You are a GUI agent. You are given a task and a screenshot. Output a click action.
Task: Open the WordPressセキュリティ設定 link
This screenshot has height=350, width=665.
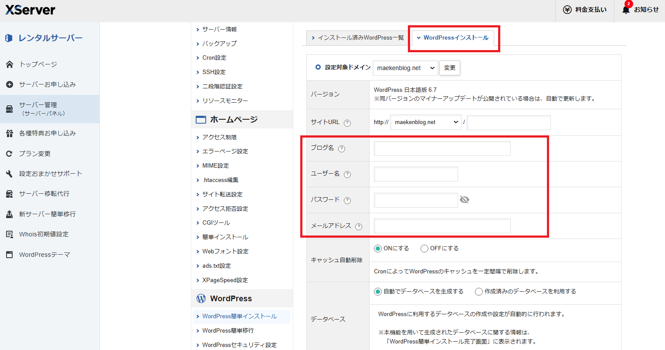[x=239, y=345]
